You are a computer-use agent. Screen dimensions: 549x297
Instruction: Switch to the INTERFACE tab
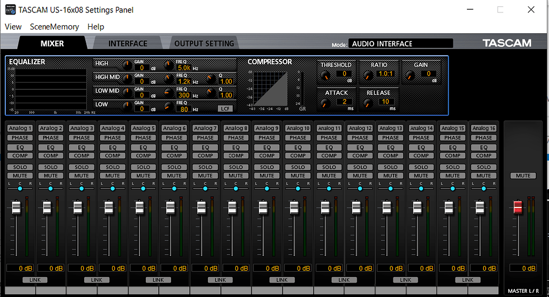coord(128,43)
